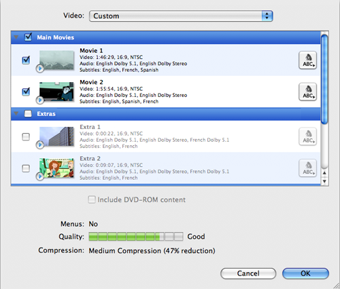Click the list's down scroll arrow
The image size is (340, 289).
(x=324, y=181)
